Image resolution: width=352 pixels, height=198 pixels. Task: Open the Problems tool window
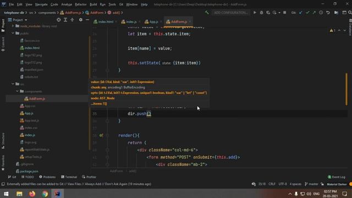[x=47, y=177]
